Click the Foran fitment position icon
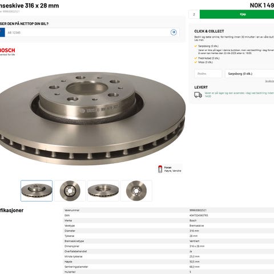Screen dimensions: 274x274 (x=160, y=169)
